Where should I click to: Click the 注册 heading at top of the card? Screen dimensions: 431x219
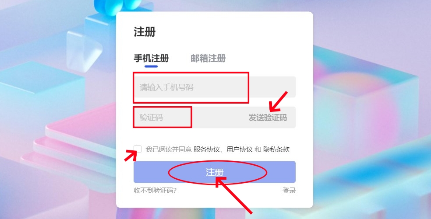click(x=145, y=32)
